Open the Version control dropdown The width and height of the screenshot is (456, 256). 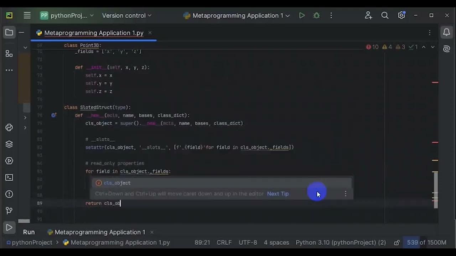pyautogui.click(x=127, y=15)
